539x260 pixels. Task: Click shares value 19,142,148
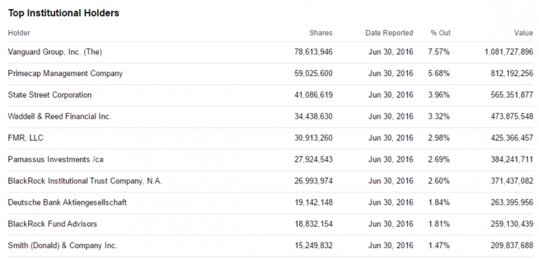(x=313, y=202)
